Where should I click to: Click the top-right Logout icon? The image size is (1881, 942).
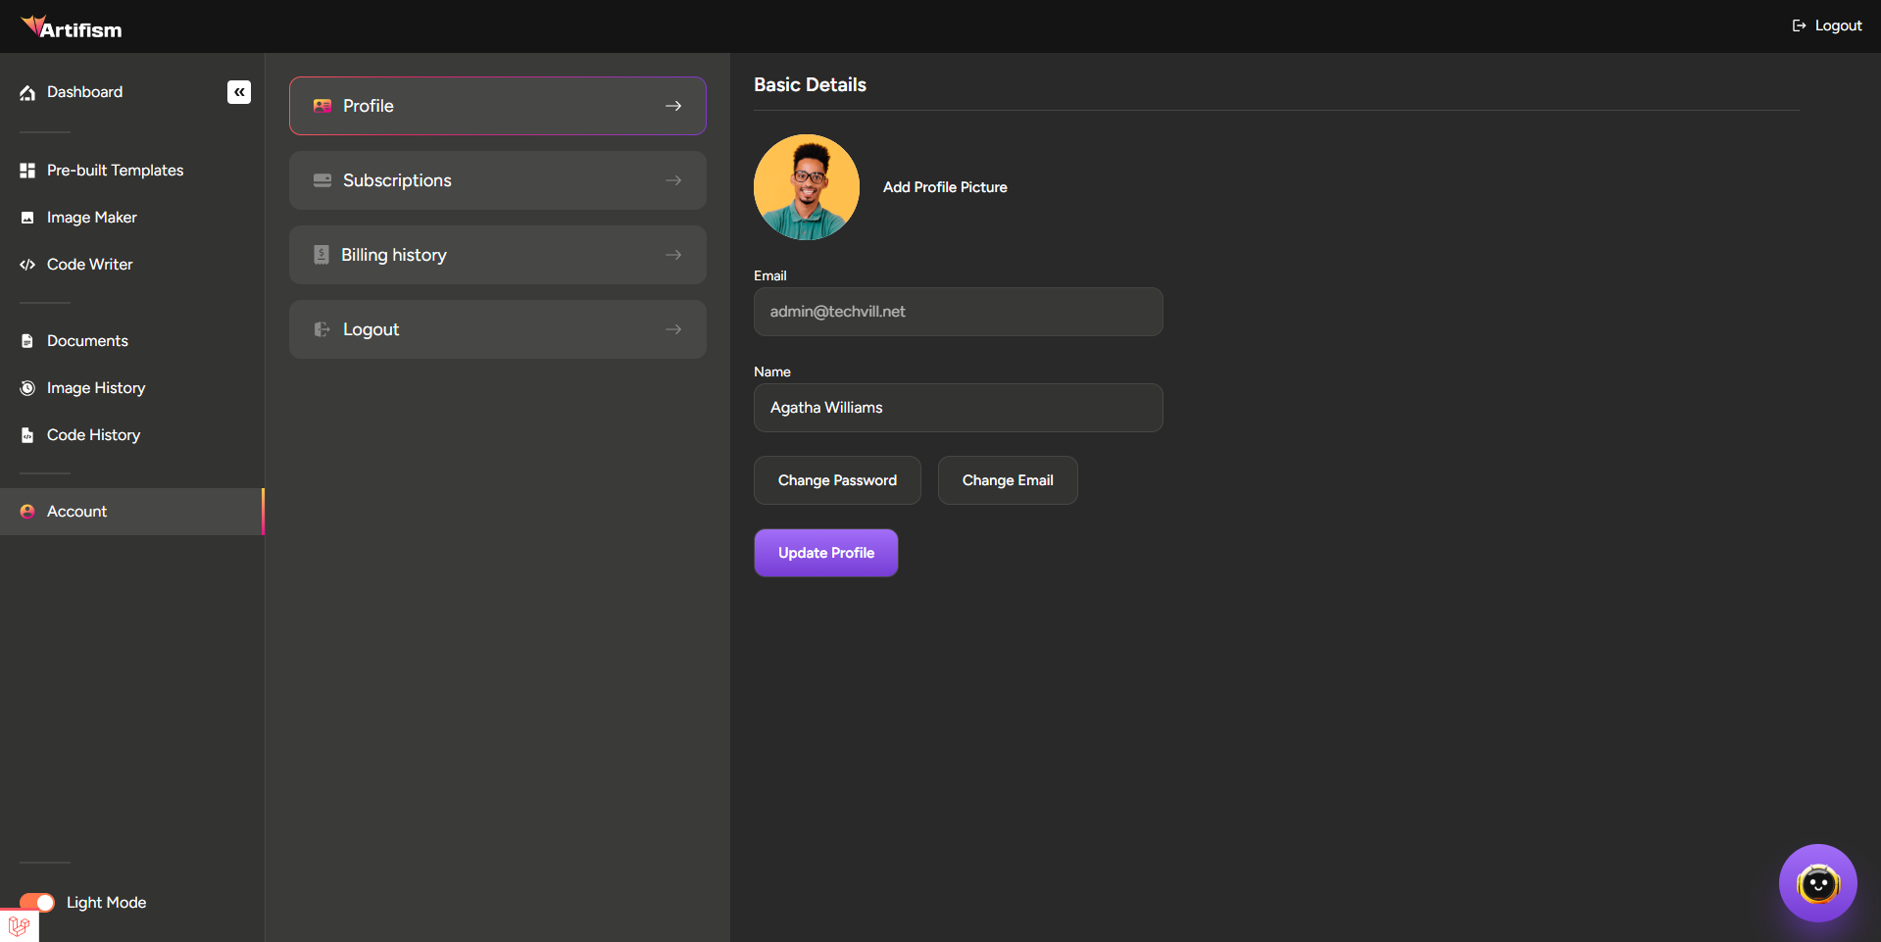[1799, 25]
